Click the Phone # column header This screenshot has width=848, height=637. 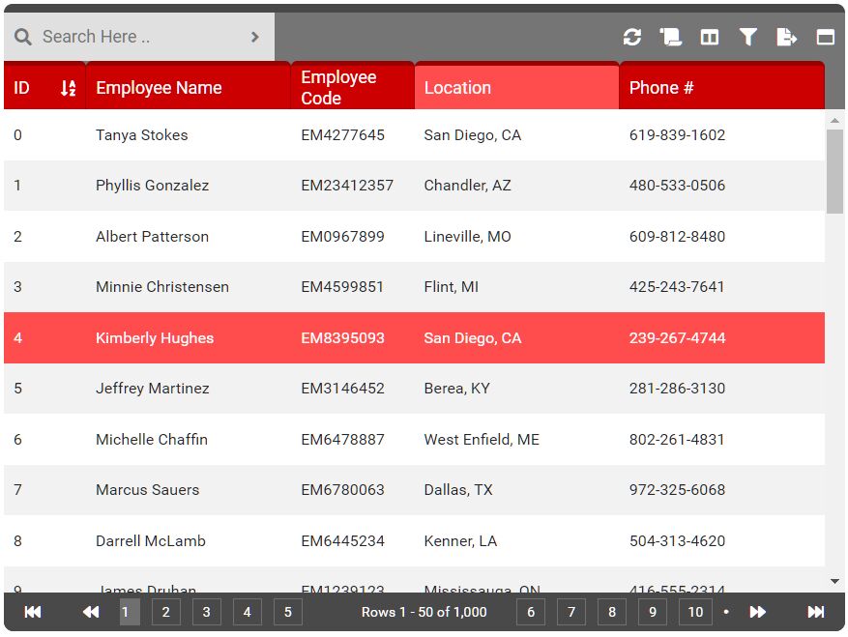(721, 87)
